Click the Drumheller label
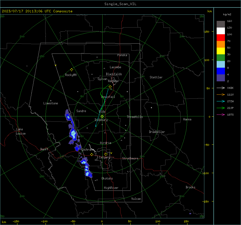 pos(157,132)
